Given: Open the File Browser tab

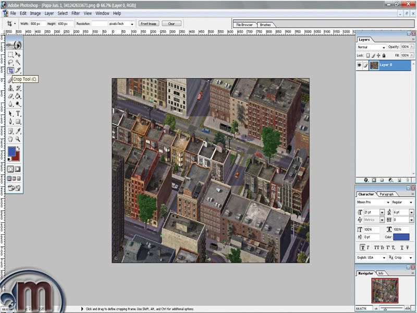Looking at the screenshot, I should [244, 25].
